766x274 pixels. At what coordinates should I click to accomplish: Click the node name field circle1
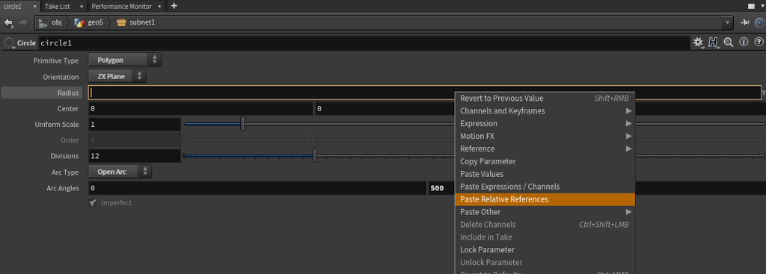click(x=364, y=43)
